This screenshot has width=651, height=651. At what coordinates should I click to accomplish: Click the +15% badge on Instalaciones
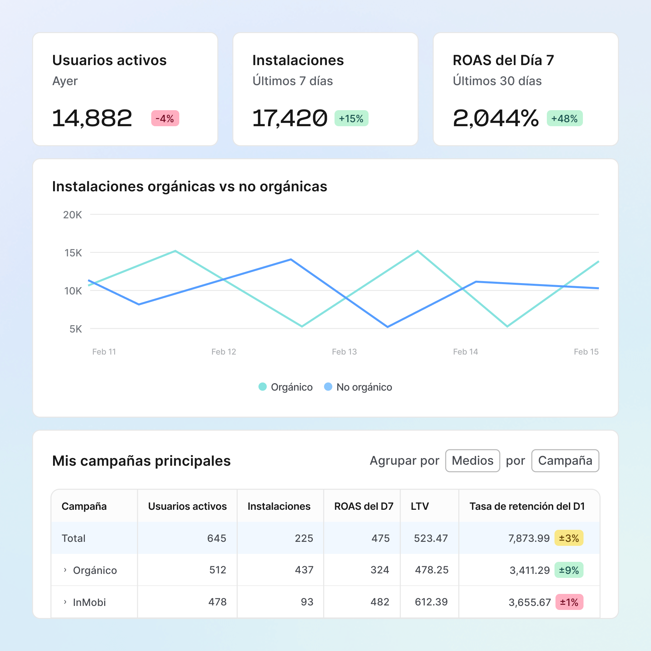click(351, 118)
